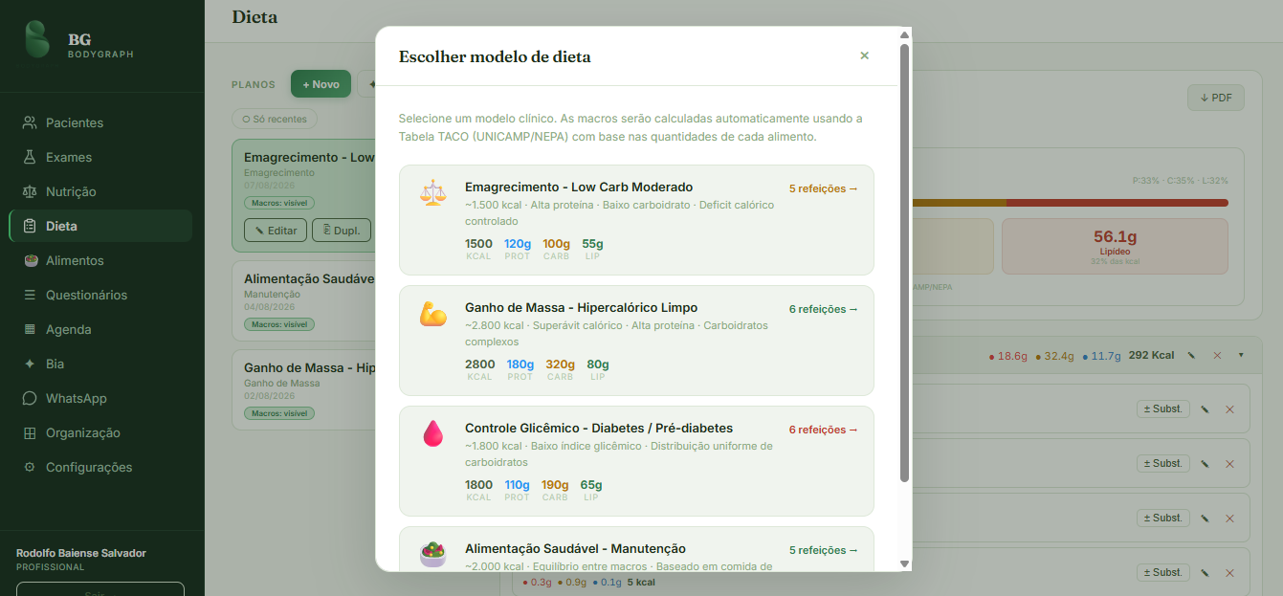The height and width of the screenshot is (596, 1283).
Task: Select the blood-drop Controle Glicêmico model
Action: coord(636,461)
